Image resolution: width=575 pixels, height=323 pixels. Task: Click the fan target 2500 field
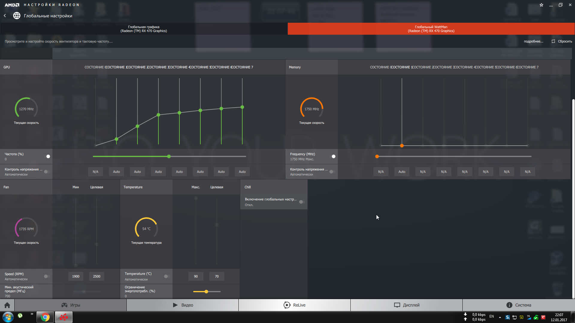click(x=96, y=276)
